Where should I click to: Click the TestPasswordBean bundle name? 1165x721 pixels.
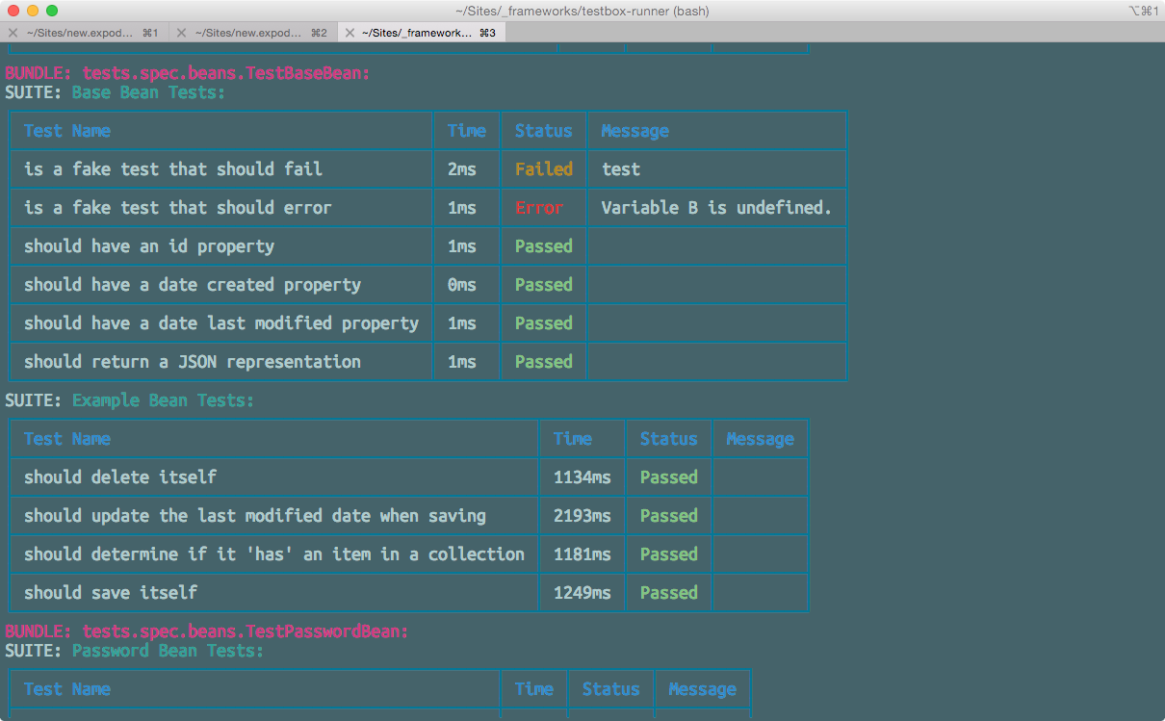click(245, 631)
